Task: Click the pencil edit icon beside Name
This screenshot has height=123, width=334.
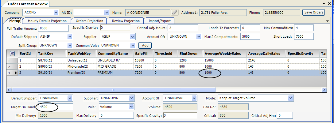Action: pyautogui.click(x=174, y=12)
